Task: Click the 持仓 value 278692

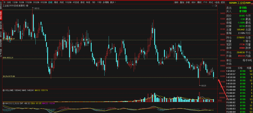Action: coord(241,38)
